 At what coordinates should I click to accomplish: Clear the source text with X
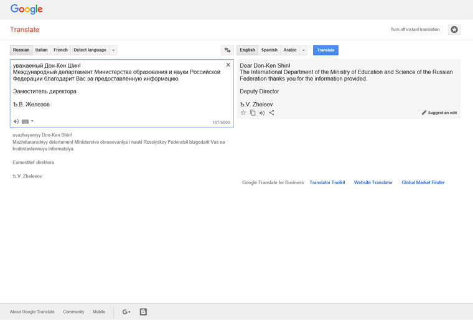click(x=228, y=65)
